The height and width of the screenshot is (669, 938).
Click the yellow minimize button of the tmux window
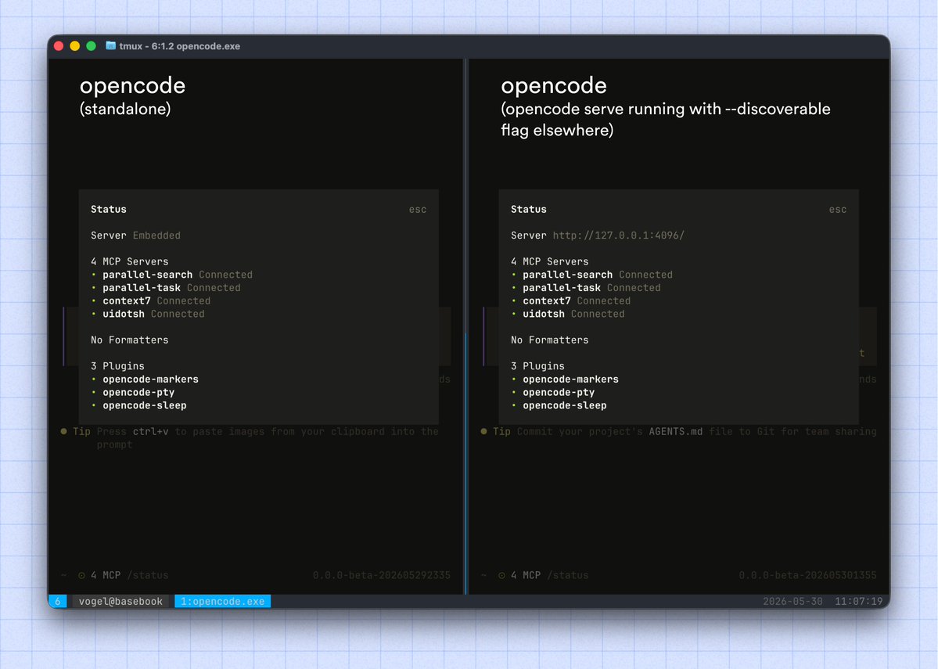click(x=75, y=46)
